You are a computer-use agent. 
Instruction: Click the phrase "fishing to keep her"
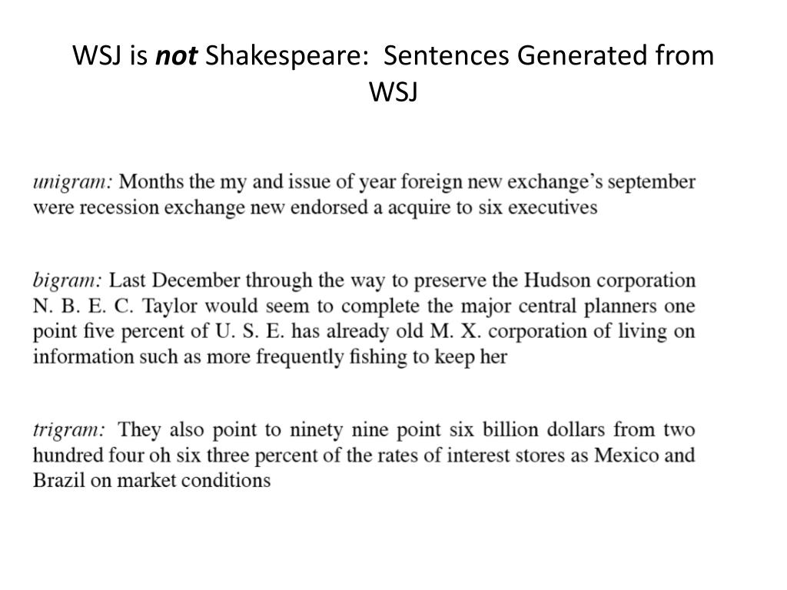pyautogui.click(x=429, y=358)
